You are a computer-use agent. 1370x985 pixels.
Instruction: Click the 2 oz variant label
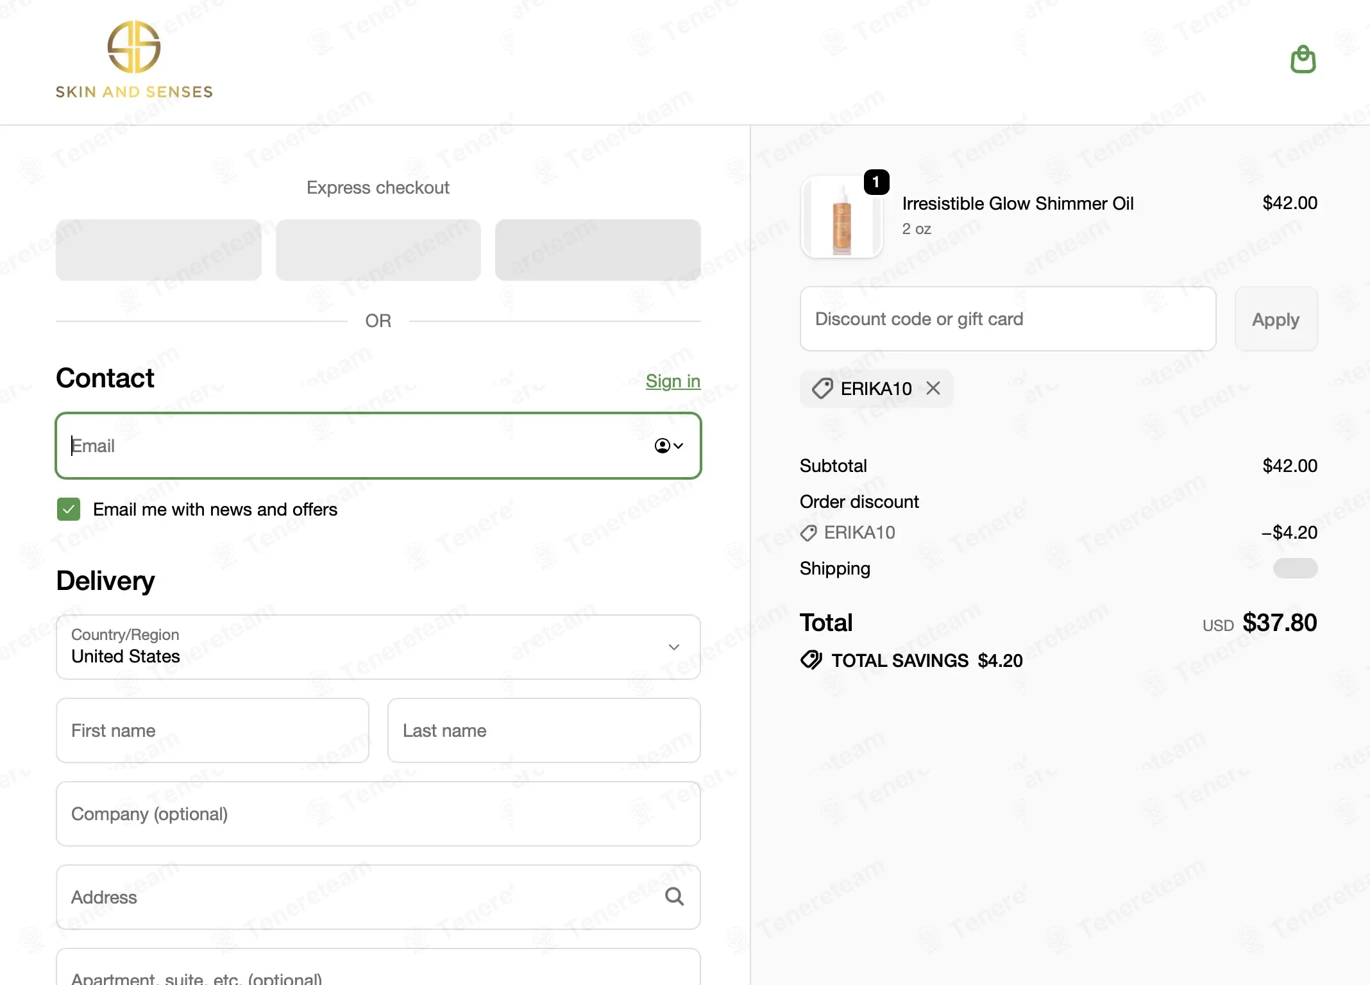click(917, 229)
